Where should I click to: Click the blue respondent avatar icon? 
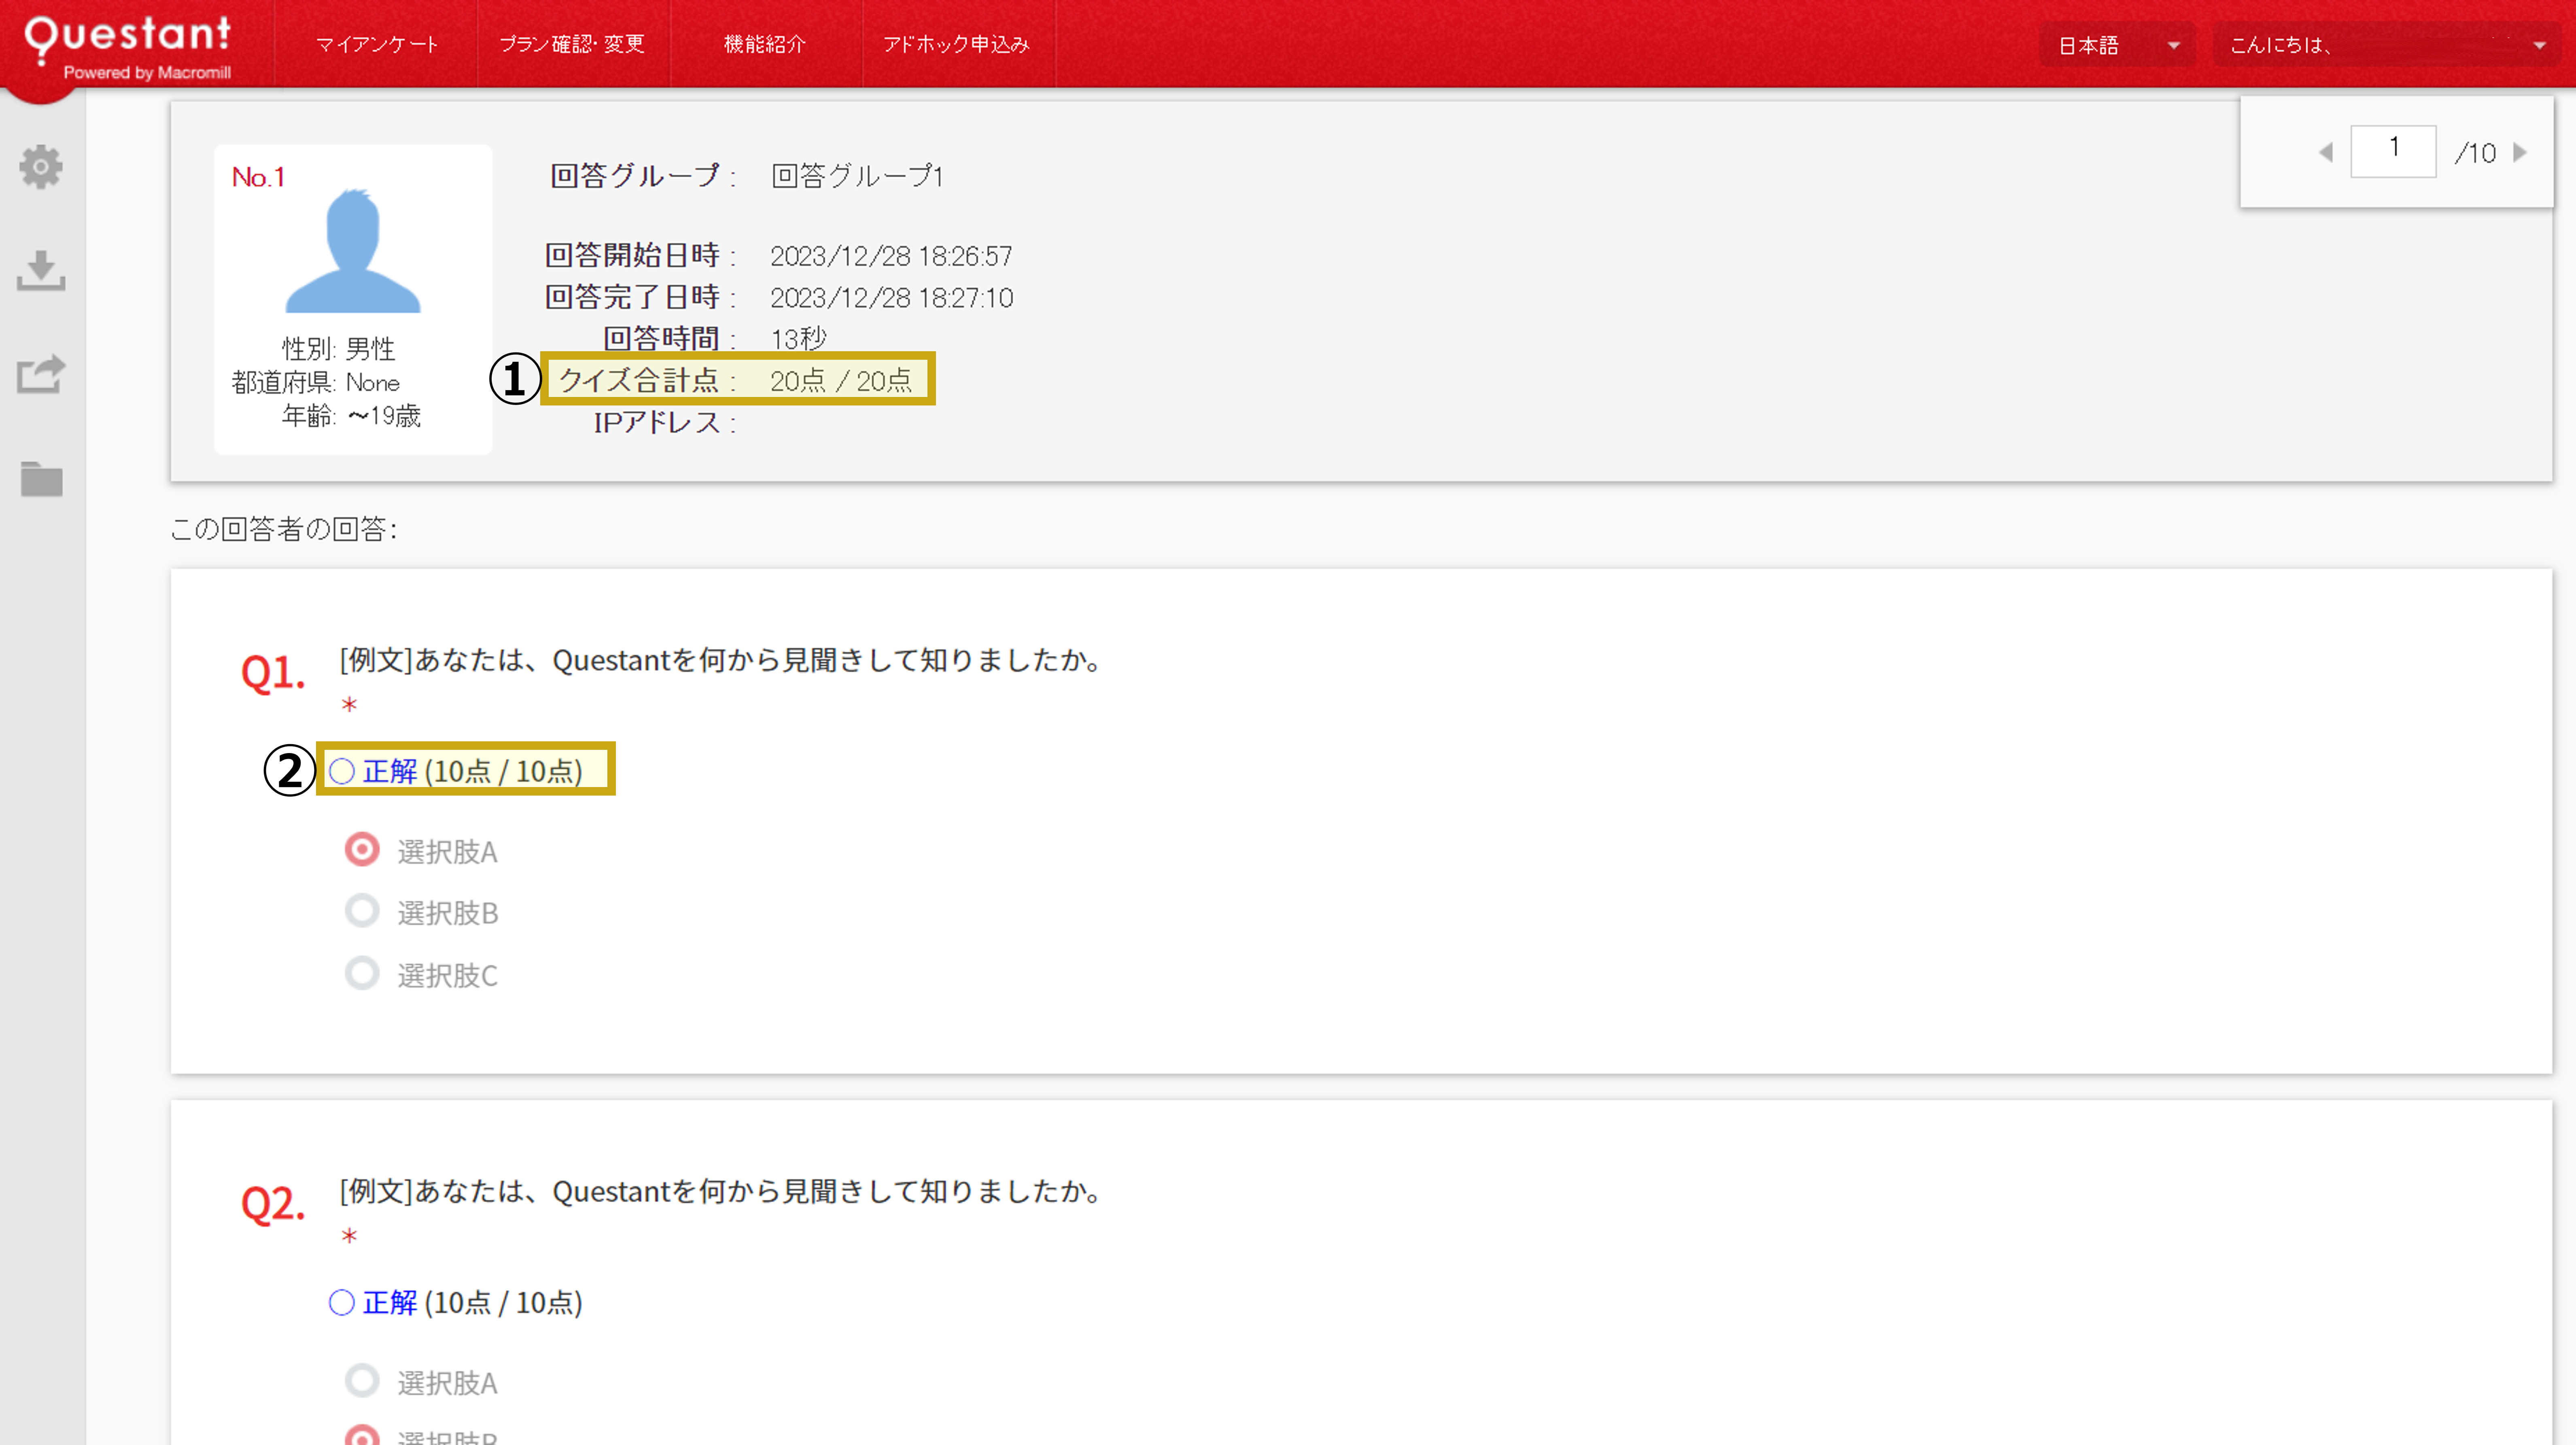point(353,252)
